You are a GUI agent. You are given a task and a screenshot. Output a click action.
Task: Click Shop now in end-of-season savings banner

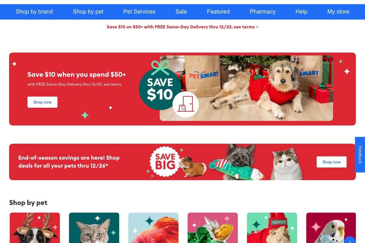[x=331, y=162]
